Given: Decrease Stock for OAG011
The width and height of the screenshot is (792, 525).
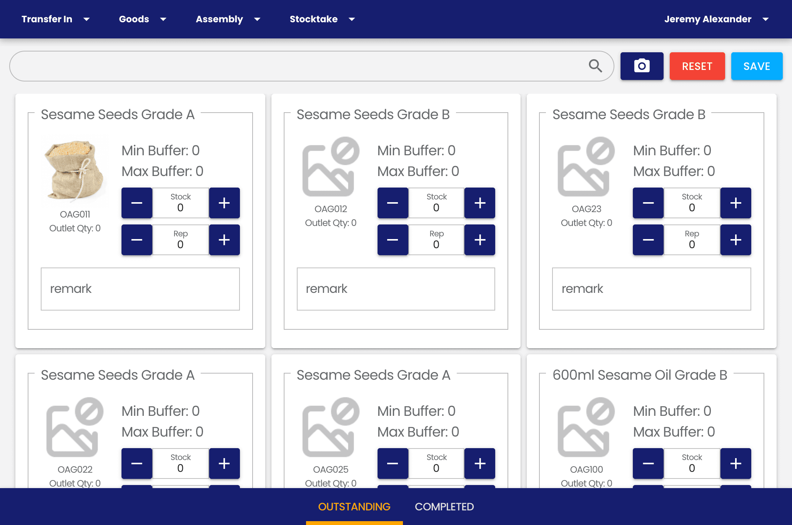Looking at the screenshot, I should pos(137,203).
